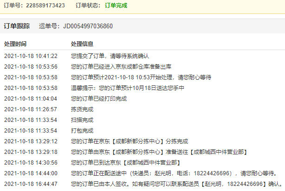Click the 已到达京东成都城西中件营业部 entry
This screenshot has width=285, height=191.
pos(126,163)
